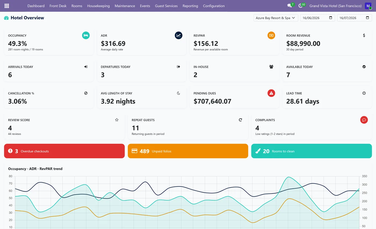The width and height of the screenshot is (376, 229).
Task: Open the apps grid menu icon
Action: pyautogui.click(x=7, y=6)
